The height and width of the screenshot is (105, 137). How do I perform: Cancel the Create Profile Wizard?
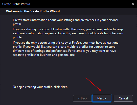click(123, 98)
